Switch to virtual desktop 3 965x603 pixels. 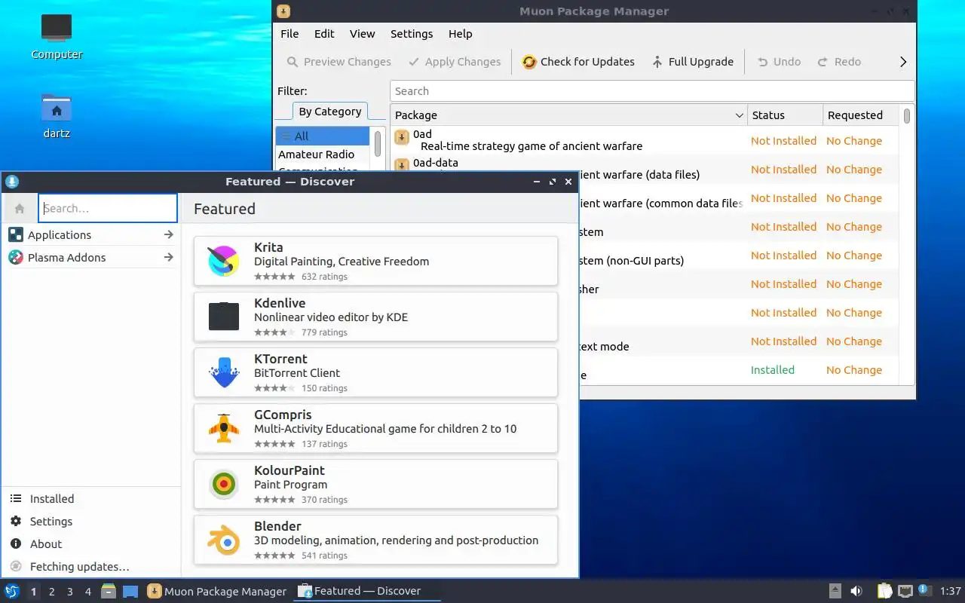69,592
